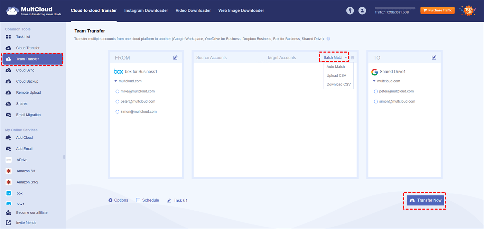Click the ADrive service icon
484x229 pixels.
(9, 160)
